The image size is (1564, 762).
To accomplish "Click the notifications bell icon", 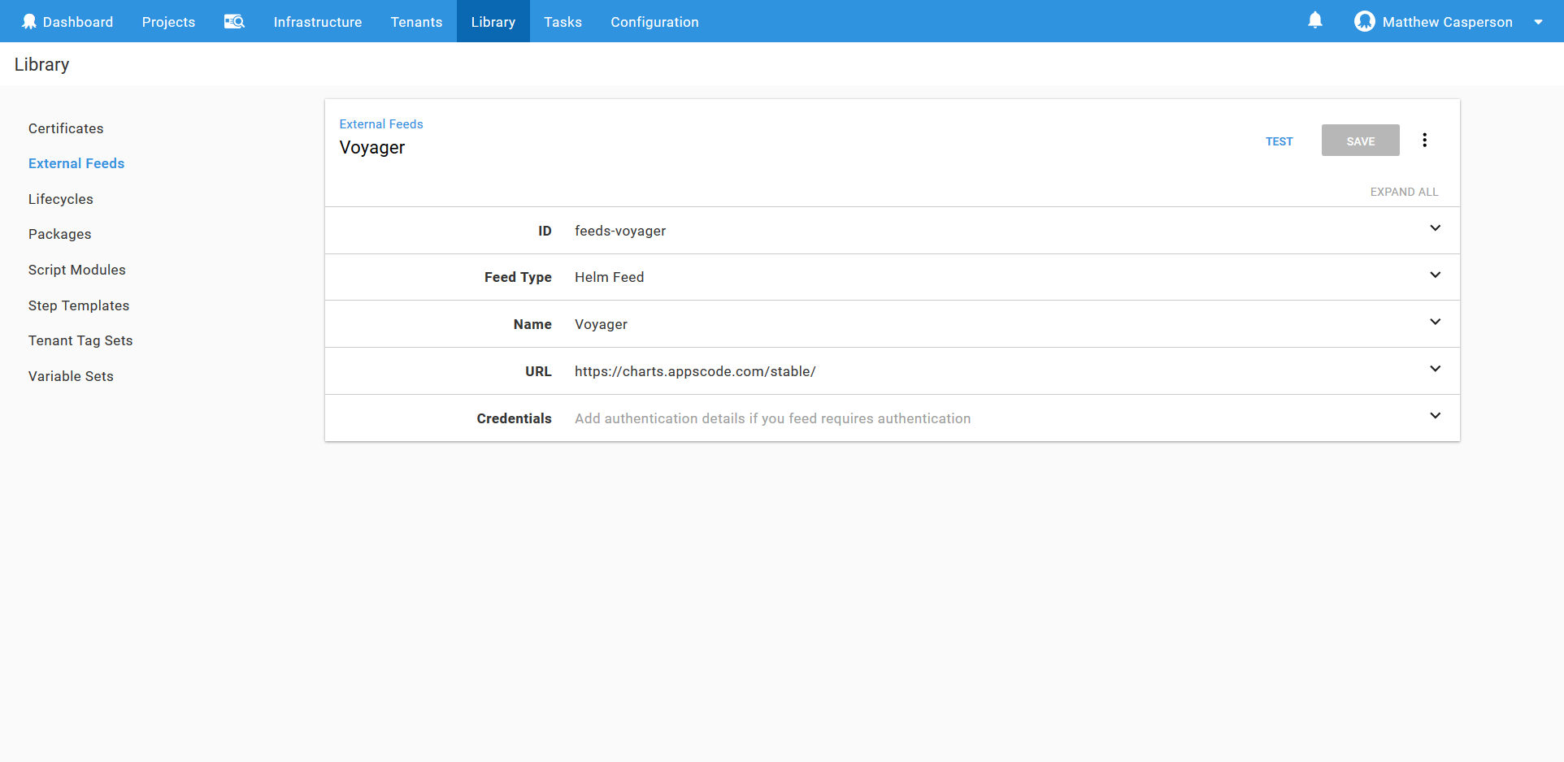I will [x=1314, y=20].
